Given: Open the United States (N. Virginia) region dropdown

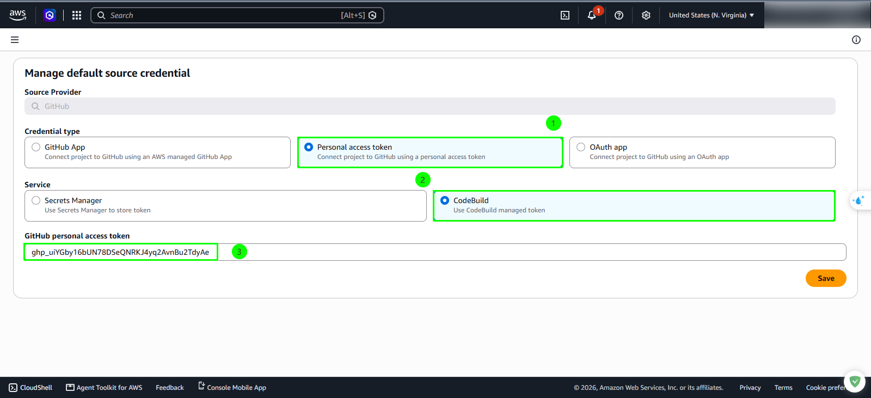Looking at the screenshot, I should [x=711, y=15].
